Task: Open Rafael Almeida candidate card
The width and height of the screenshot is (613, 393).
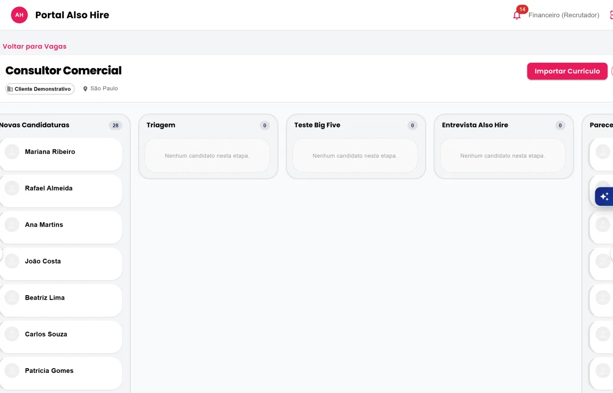Action: pyautogui.click(x=60, y=191)
